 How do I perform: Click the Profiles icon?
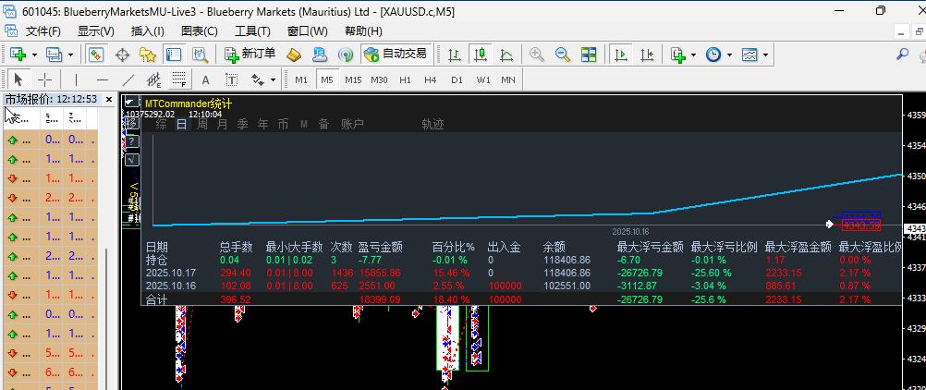(x=55, y=55)
